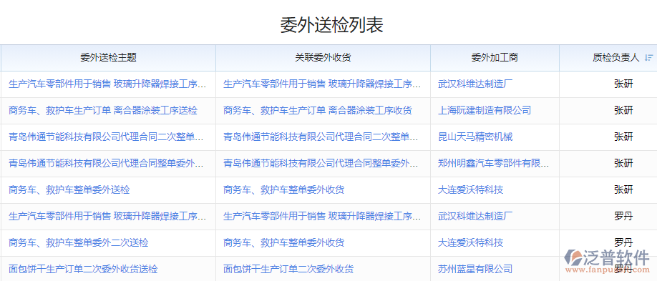Open 商务车、救护车整单委外送检 subject link
This screenshot has height=281, width=657.
[69, 189]
